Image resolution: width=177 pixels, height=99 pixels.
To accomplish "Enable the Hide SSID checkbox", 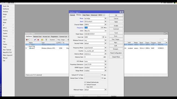I will (85, 87).
